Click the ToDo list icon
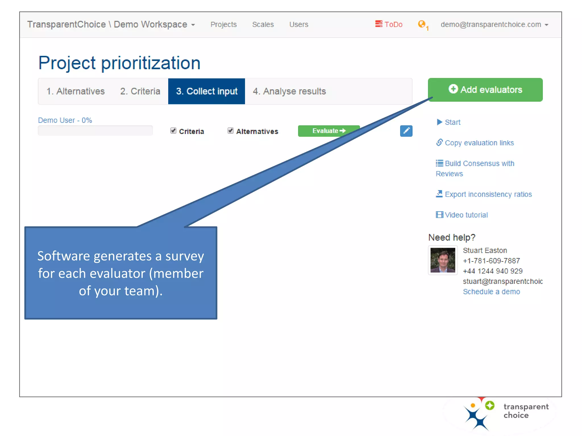Screen dimensions: 582x436 pyautogui.click(x=379, y=24)
